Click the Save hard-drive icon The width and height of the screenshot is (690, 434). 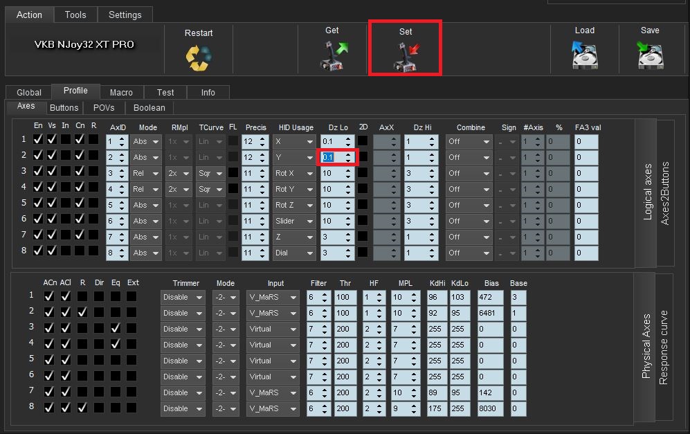coord(650,55)
